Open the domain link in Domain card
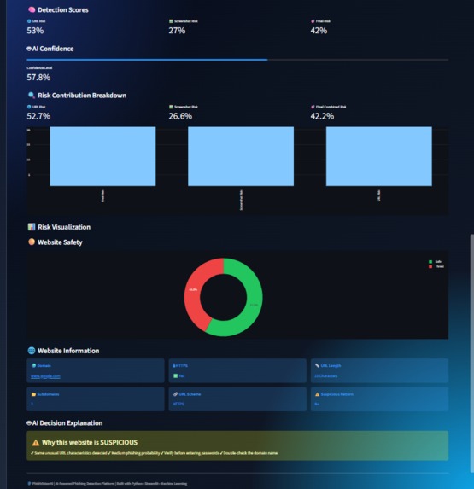474x489 pixels. pyautogui.click(x=45, y=376)
